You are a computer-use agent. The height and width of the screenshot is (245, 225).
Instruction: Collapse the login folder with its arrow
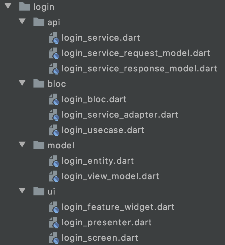pyautogui.click(x=8, y=6)
